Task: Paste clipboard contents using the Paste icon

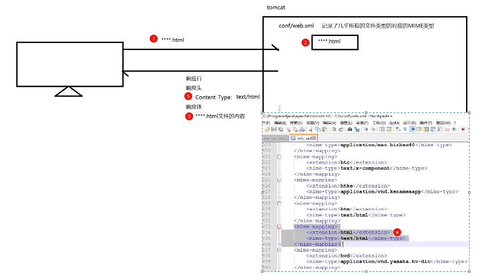Action: (324, 129)
